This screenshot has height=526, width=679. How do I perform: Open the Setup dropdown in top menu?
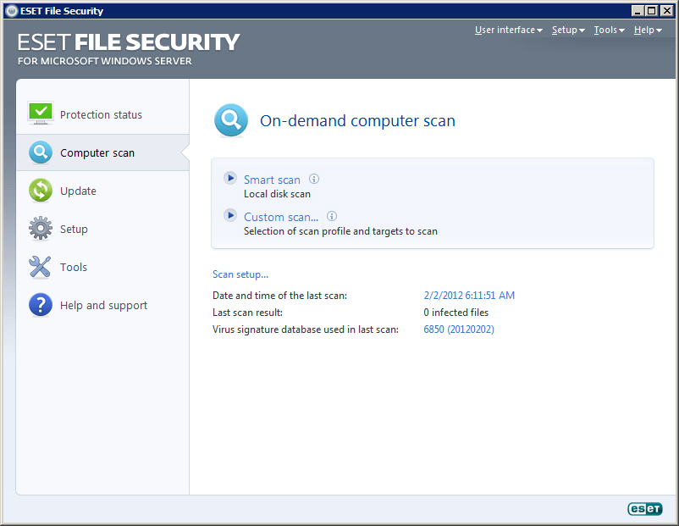tap(568, 30)
